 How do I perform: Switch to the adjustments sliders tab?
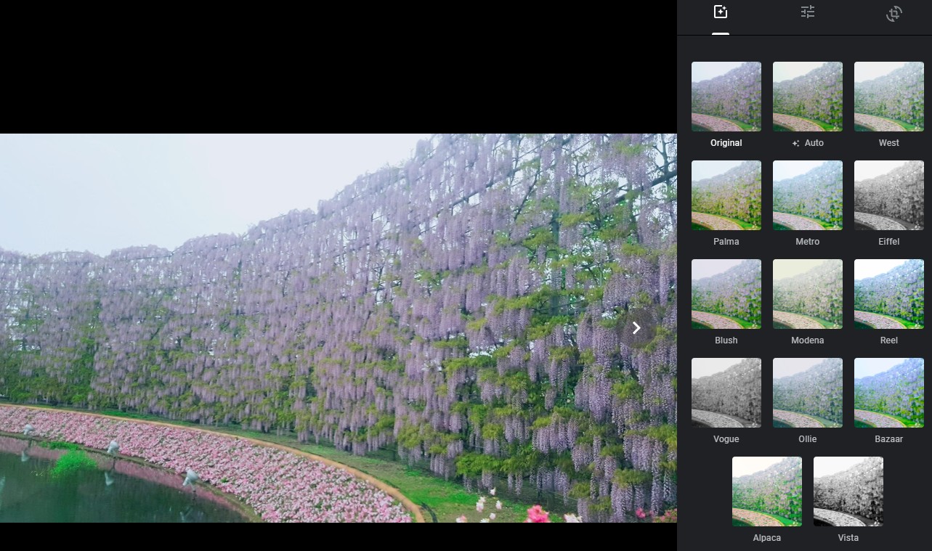tap(807, 12)
